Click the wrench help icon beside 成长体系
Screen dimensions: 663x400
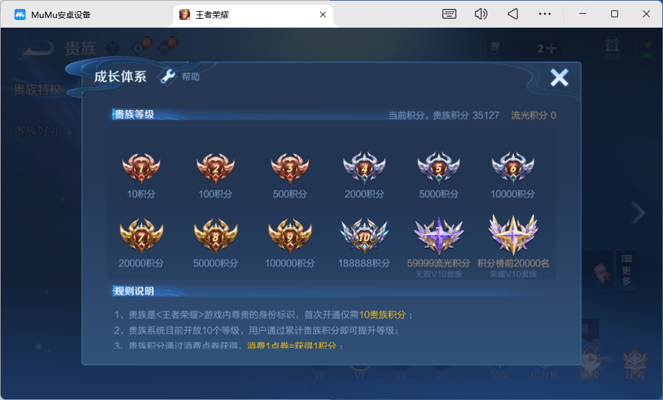[167, 77]
